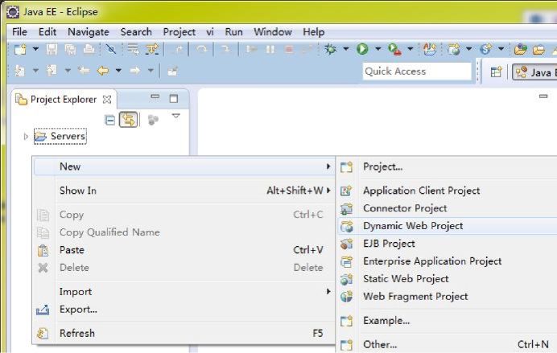The image size is (557, 353).
Task: Select Application Client Project
Action: click(x=447, y=191)
